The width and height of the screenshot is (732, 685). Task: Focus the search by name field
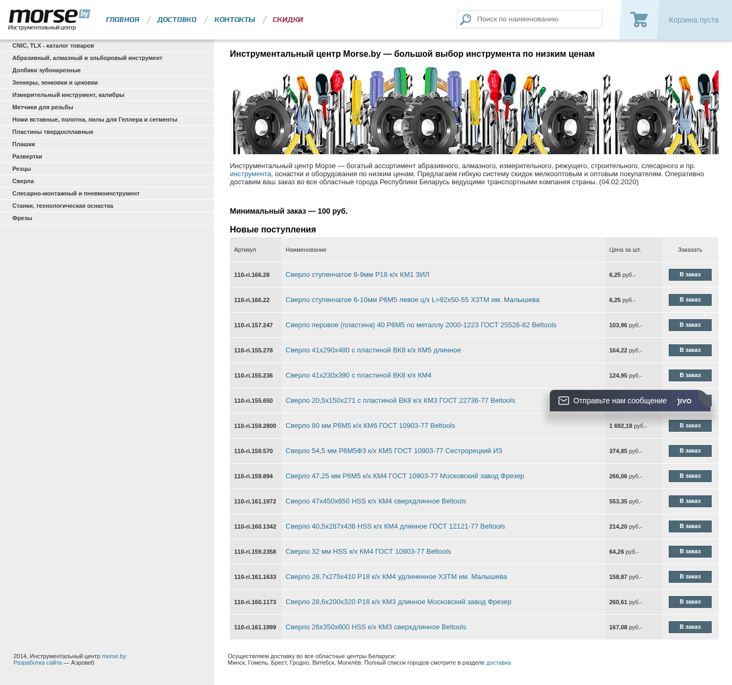[x=529, y=19]
